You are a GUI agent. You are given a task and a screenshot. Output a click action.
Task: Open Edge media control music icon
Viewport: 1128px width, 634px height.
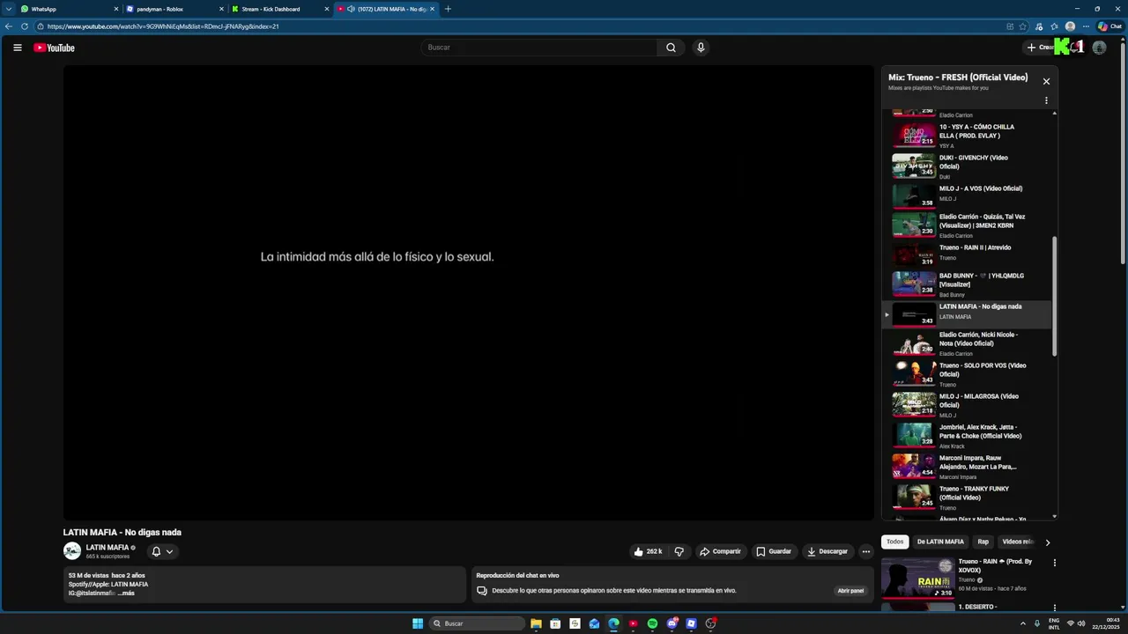click(1039, 26)
